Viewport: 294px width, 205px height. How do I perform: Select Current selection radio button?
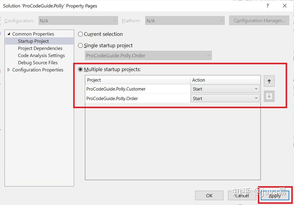pyautogui.click(x=80, y=34)
